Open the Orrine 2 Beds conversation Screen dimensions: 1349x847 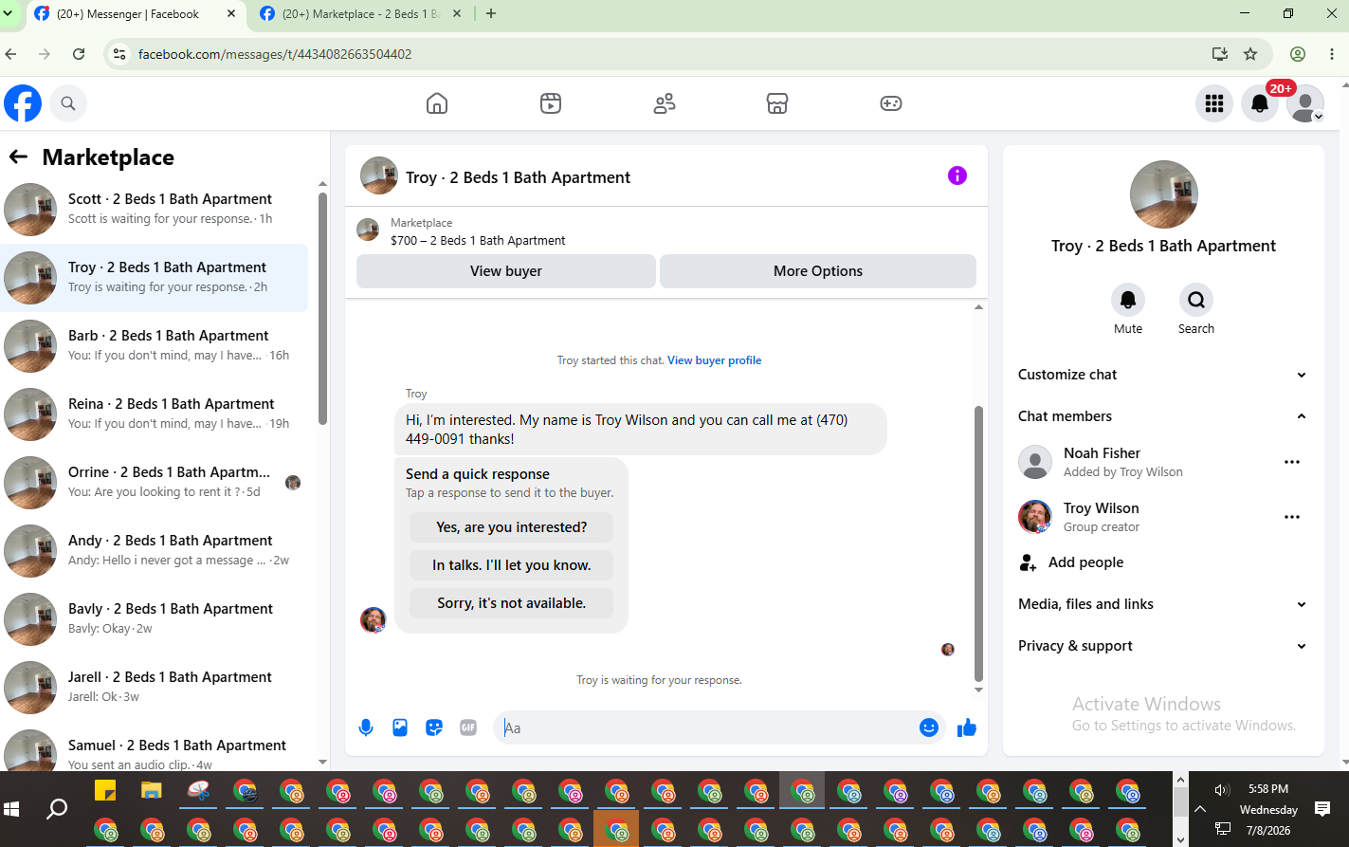click(155, 483)
